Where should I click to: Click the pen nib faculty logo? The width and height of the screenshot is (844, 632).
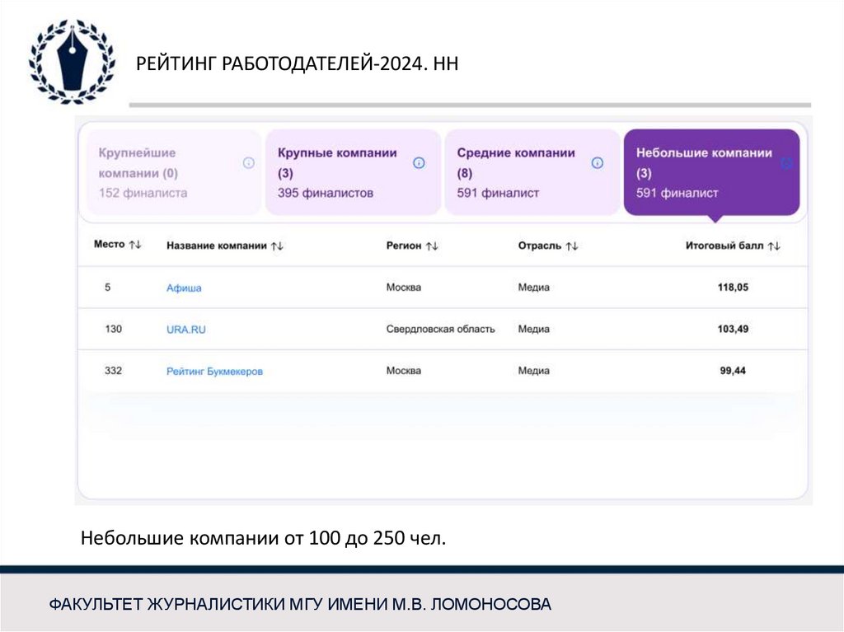[x=73, y=61]
